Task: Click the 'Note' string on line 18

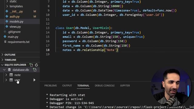Action: [x=111, y=50]
